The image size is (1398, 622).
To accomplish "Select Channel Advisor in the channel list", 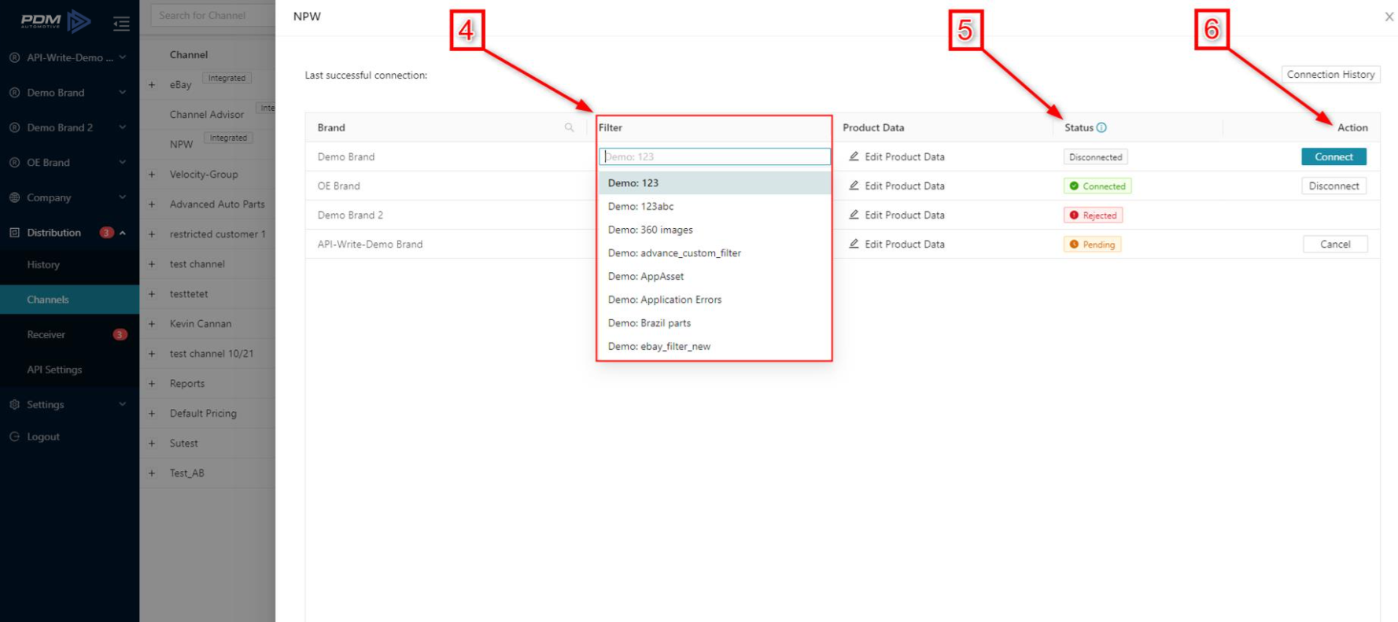I will [x=207, y=115].
